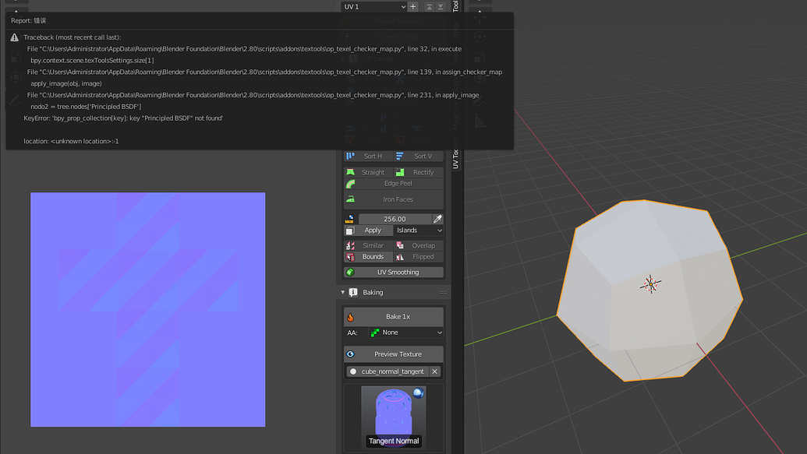The image size is (807, 454).
Task: Click the UV Smoothing button
Action: tap(394, 271)
